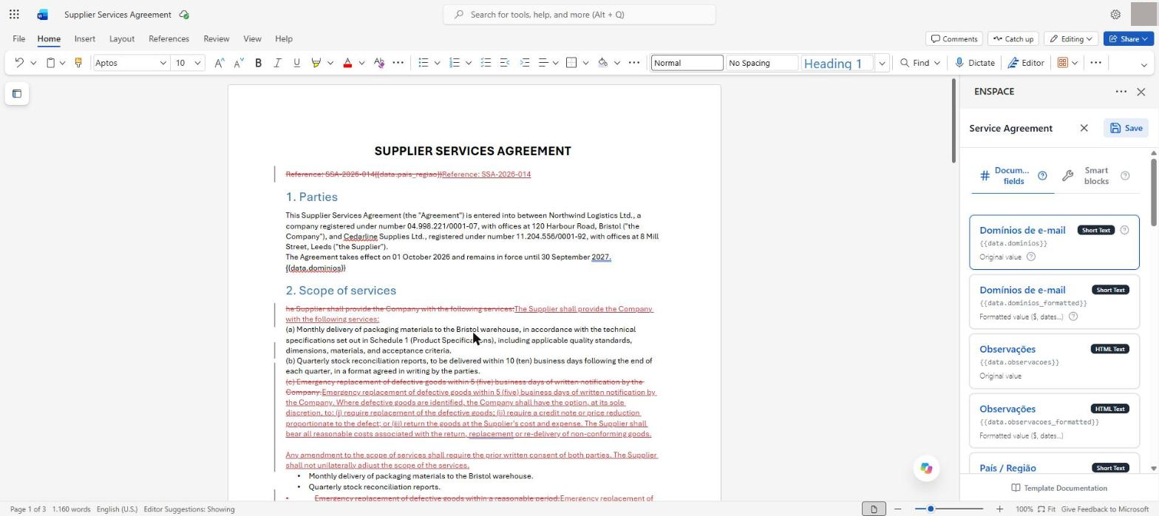Apply shading fill color
The height and width of the screenshot is (516, 1159).
pyautogui.click(x=603, y=63)
